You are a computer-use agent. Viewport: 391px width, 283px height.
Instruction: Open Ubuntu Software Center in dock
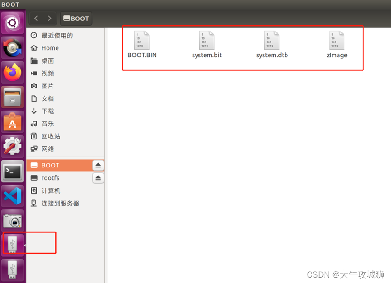[13, 122]
